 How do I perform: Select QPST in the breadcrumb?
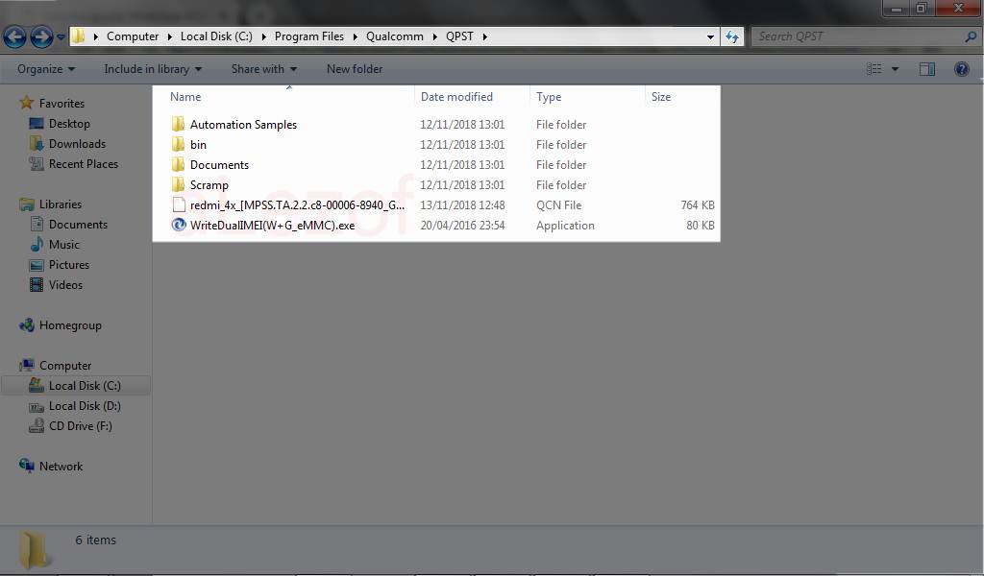coord(459,36)
